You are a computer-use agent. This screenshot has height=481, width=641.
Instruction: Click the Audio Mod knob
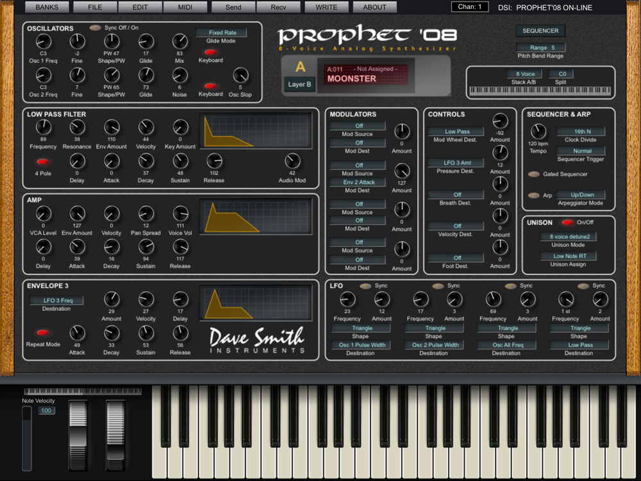click(x=292, y=161)
